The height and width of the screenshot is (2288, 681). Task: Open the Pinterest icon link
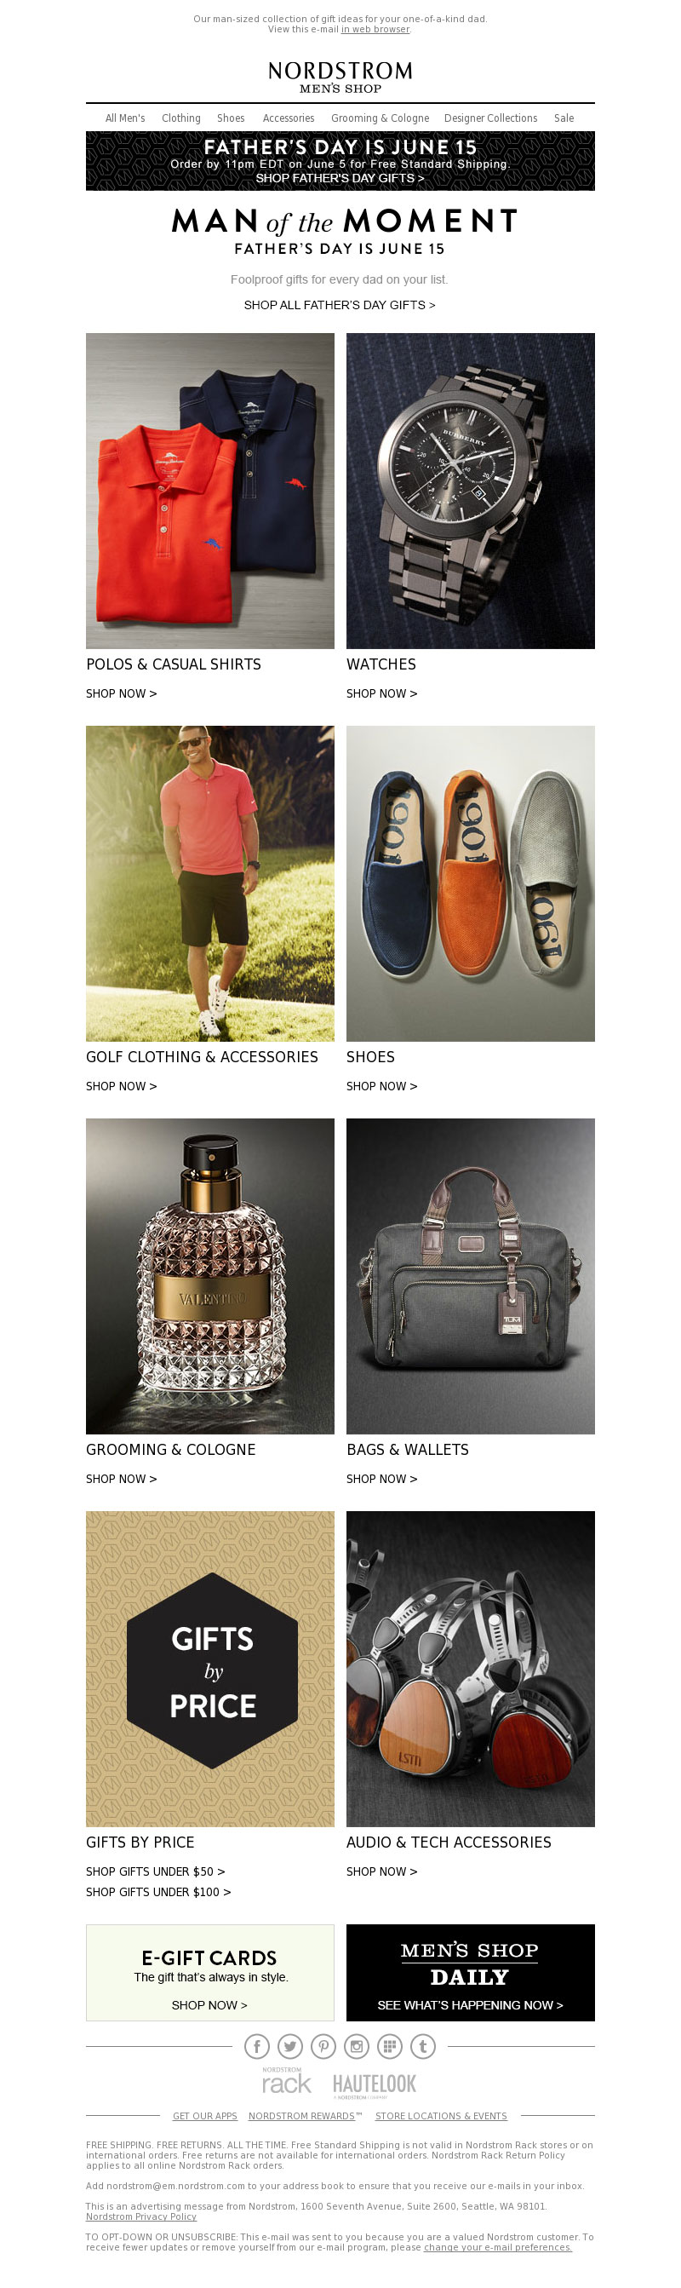[323, 2046]
